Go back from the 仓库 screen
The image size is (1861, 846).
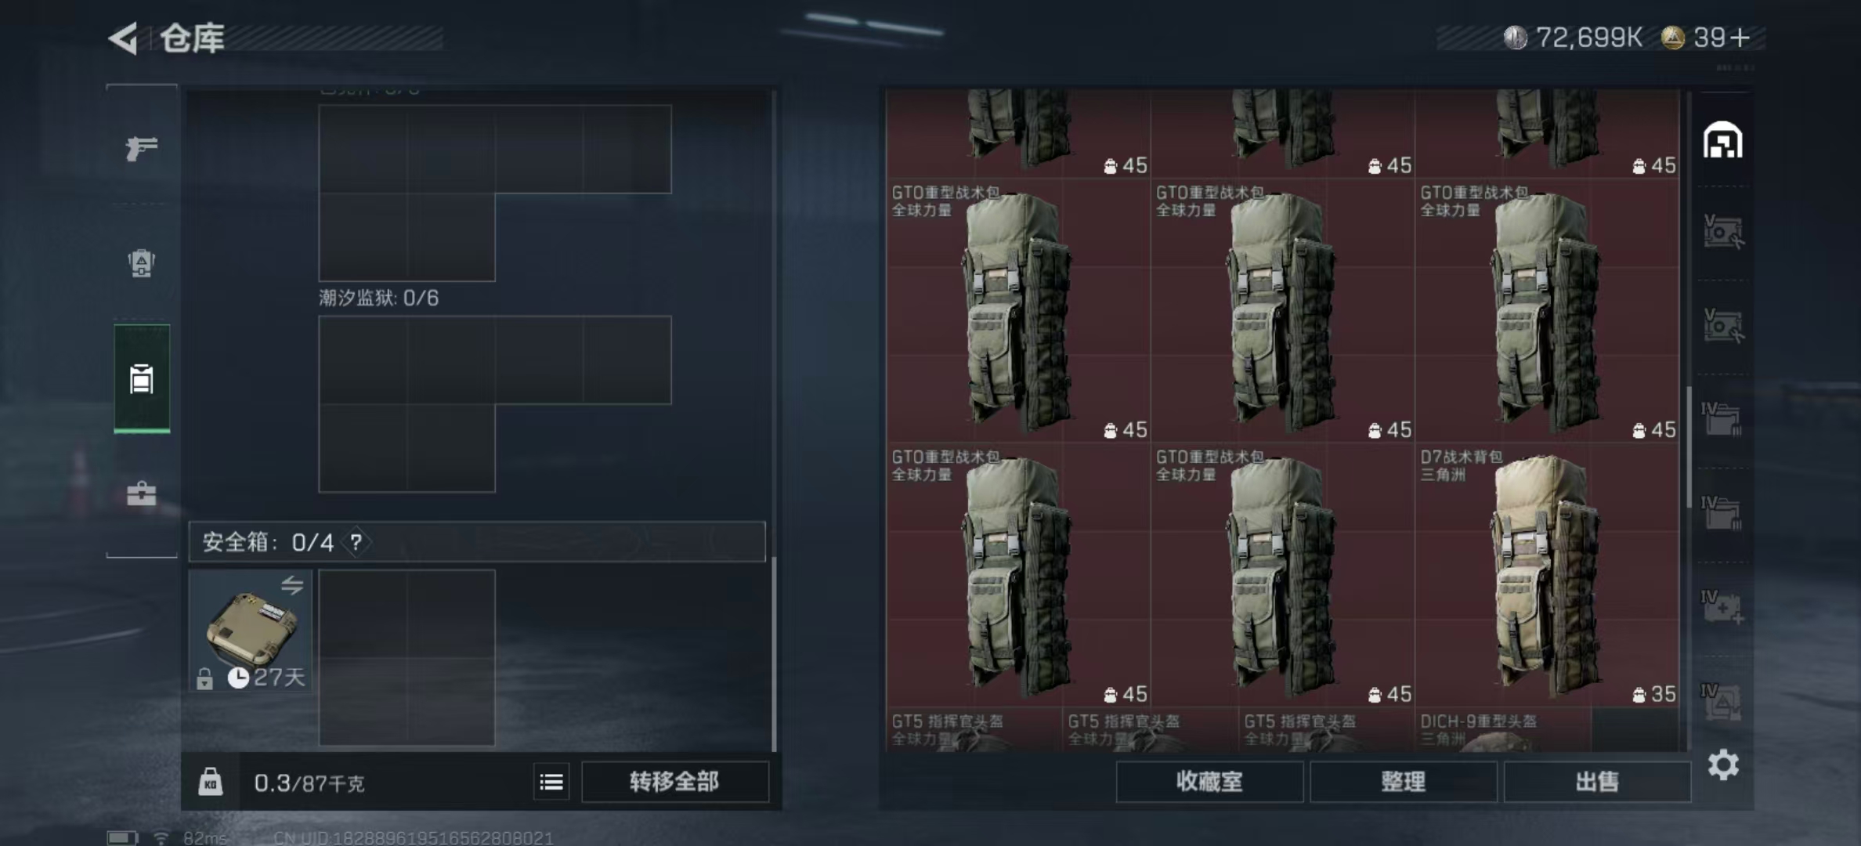(124, 38)
